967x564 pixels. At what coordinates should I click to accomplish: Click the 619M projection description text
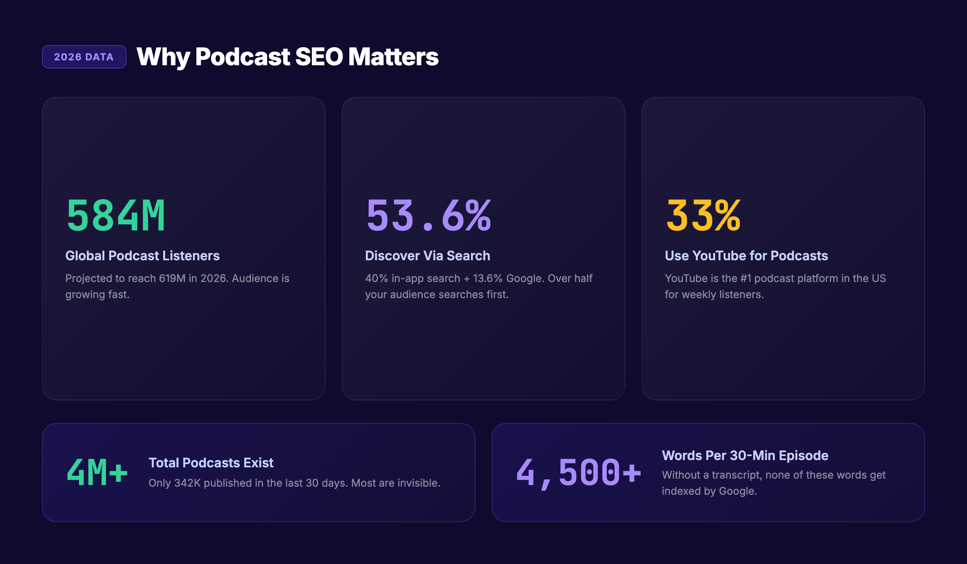click(x=177, y=286)
